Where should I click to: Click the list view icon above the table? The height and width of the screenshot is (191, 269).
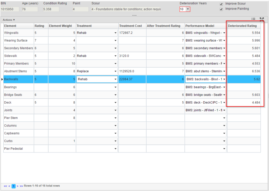pos(253,19)
